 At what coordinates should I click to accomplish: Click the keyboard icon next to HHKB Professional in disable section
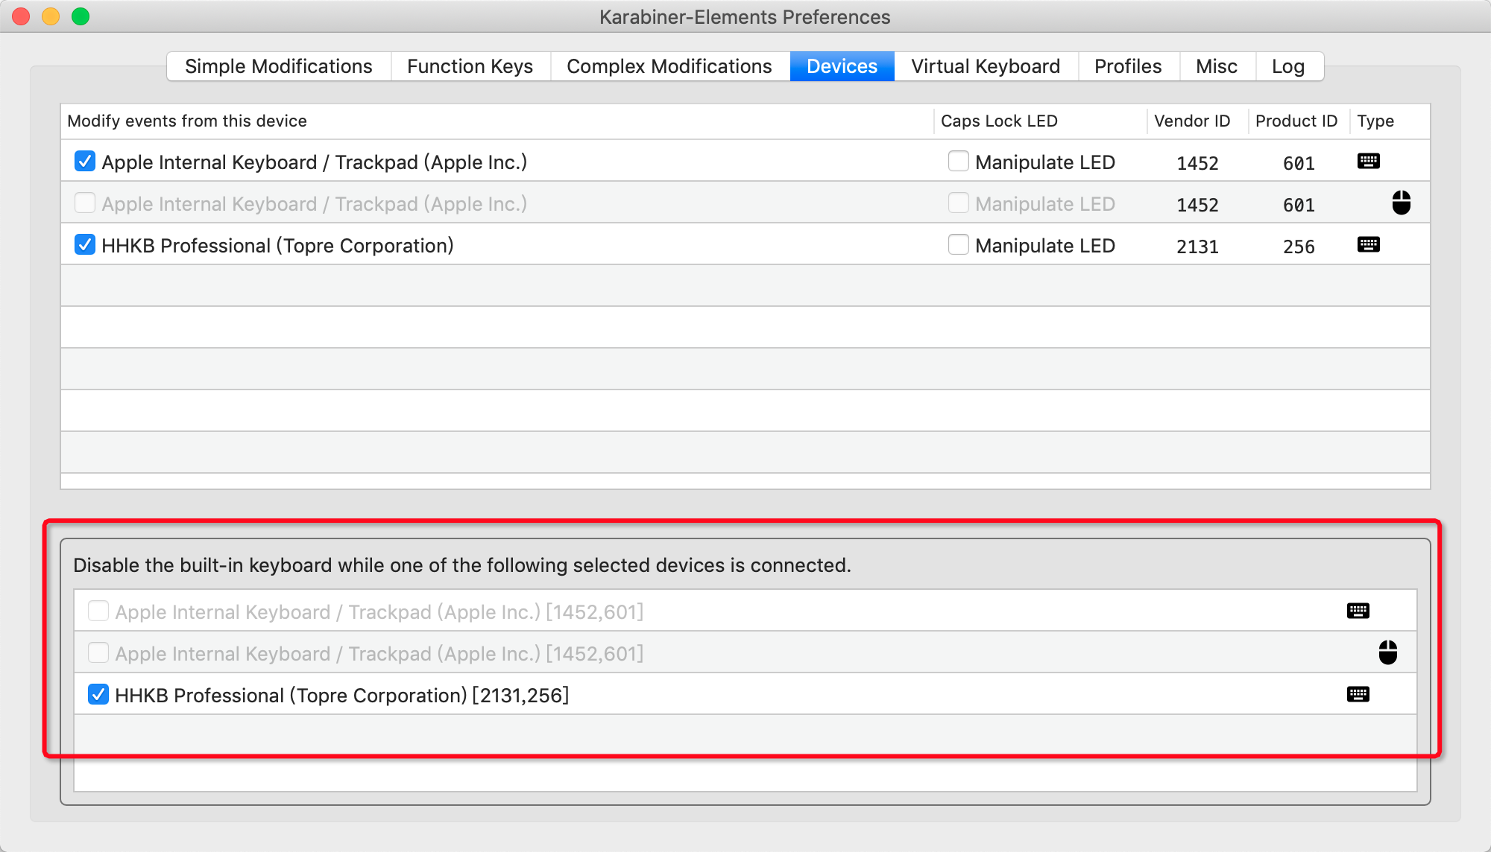tap(1358, 693)
